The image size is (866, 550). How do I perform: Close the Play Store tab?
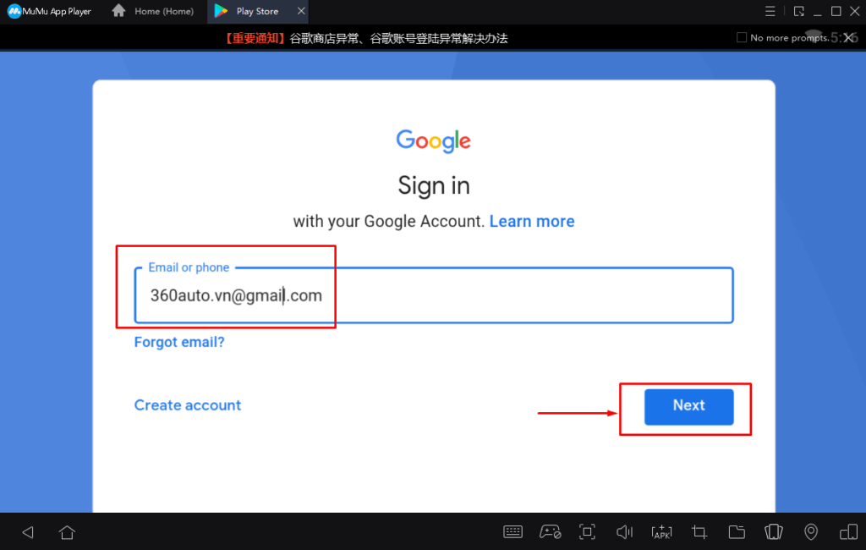click(x=301, y=11)
